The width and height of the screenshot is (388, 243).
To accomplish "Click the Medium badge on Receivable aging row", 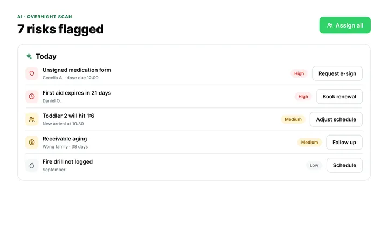I will 309,143.
